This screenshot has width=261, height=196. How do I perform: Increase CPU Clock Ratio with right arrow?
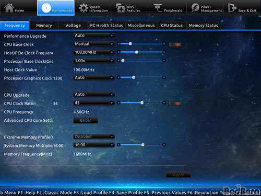pos(164,102)
